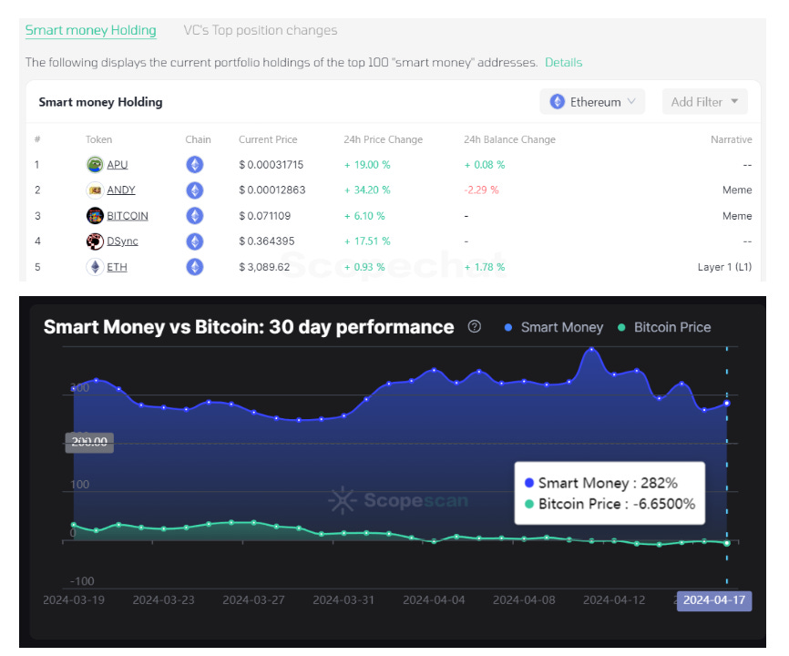The height and width of the screenshot is (656, 789).
Task: Switch to Smart money Holding tab
Action: [x=90, y=30]
